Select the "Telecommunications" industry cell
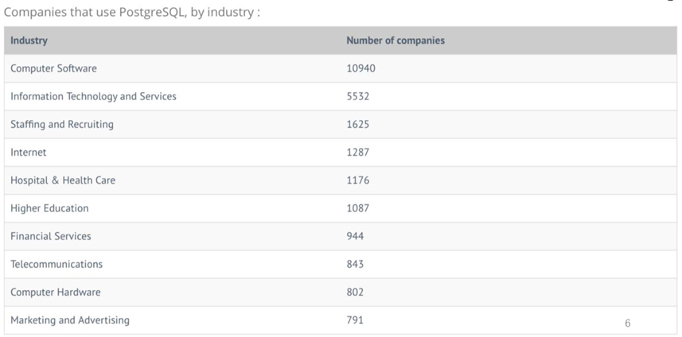 click(x=57, y=264)
